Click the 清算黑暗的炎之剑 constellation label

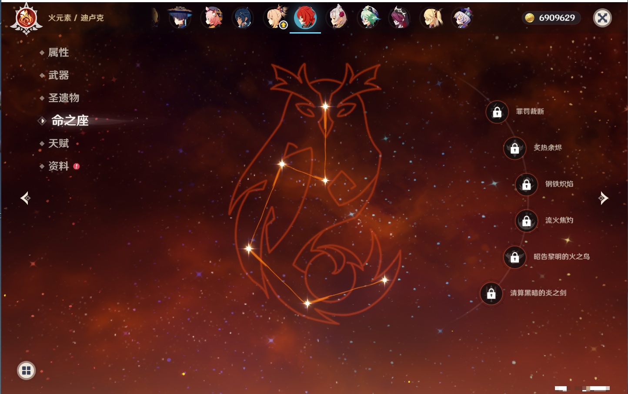[x=538, y=293]
